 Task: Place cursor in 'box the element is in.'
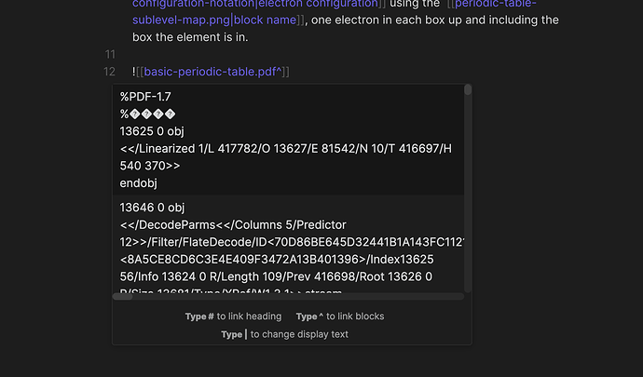(x=190, y=37)
